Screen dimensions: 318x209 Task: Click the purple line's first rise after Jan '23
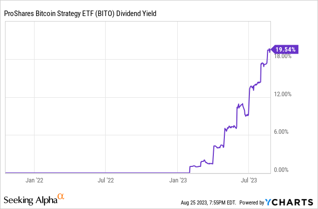pos(189,169)
